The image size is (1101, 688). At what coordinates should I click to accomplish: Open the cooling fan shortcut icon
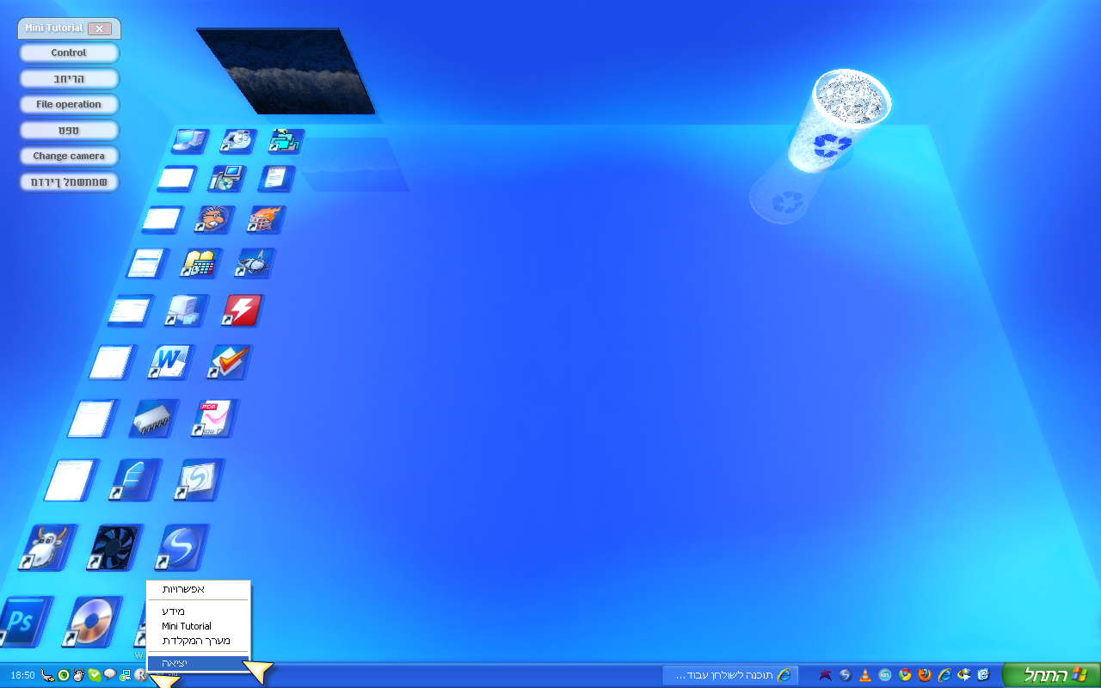click(114, 547)
